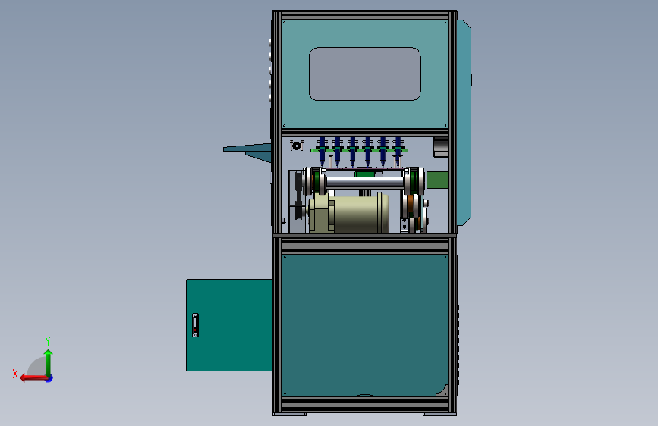Click the round knob left of the nozzles
The image size is (658, 426).
click(296, 146)
